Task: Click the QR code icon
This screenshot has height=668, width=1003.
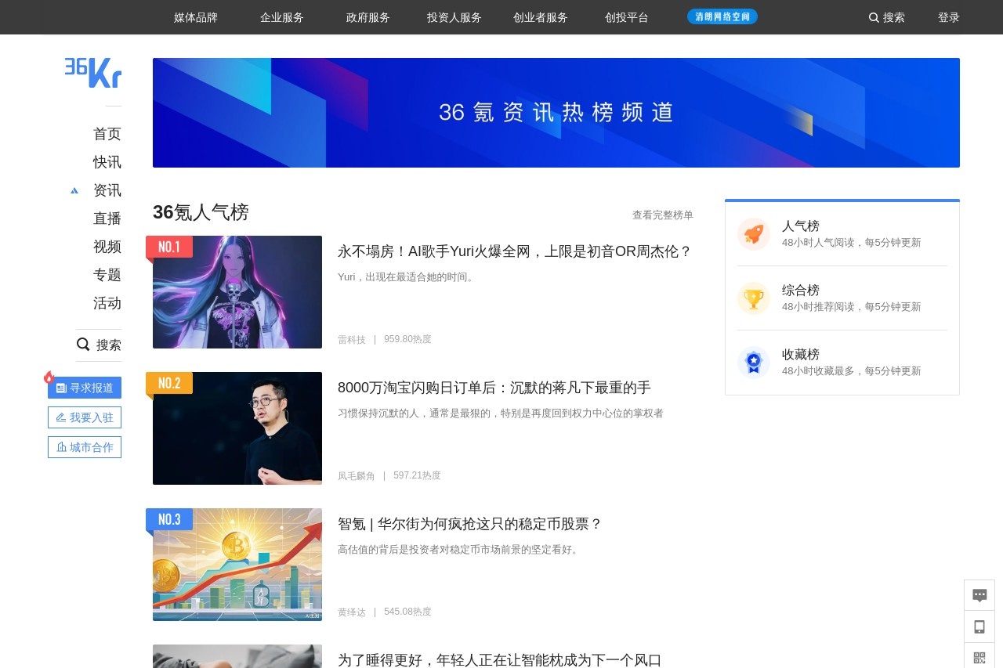Action: tap(979, 657)
